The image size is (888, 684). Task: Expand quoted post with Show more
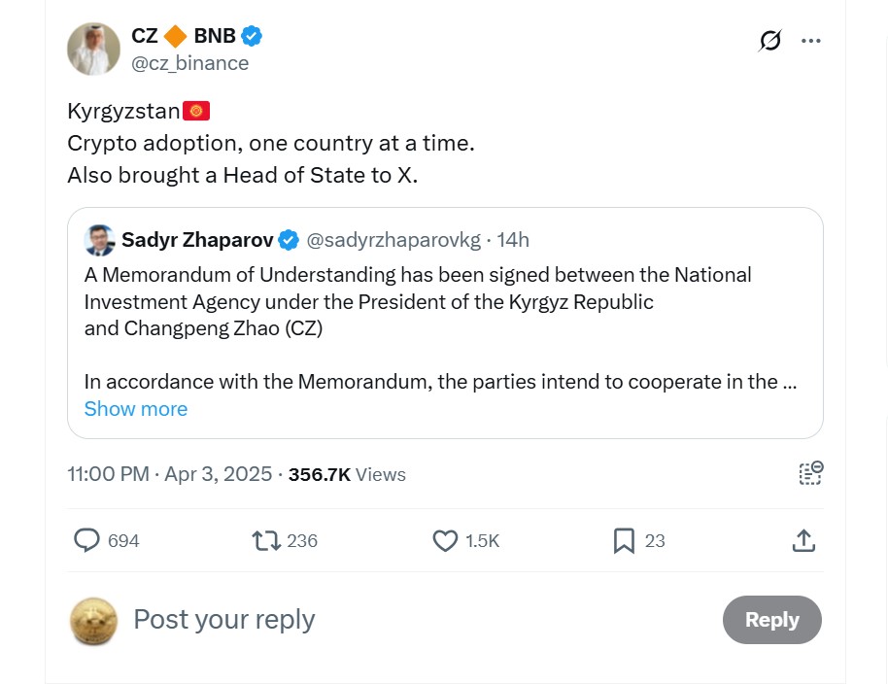point(136,409)
